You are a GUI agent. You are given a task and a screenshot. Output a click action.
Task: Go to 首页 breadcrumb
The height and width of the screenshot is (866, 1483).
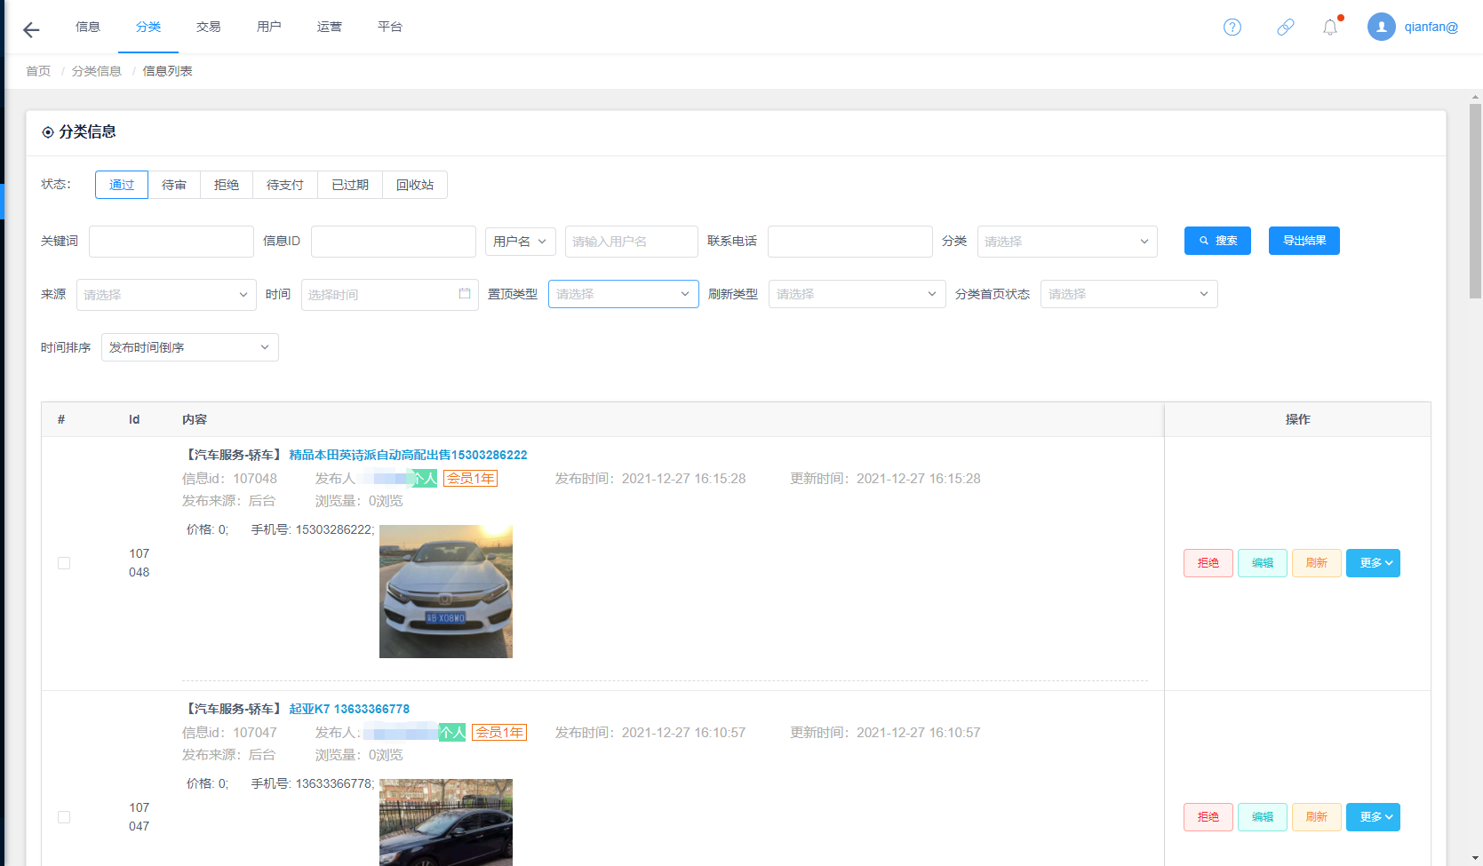38,71
